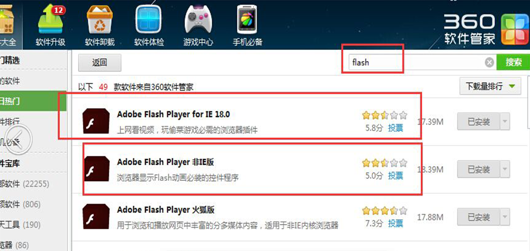Open dropdown arrow beside 火狐版 已安装 button
530x251 pixels.
point(504,217)
